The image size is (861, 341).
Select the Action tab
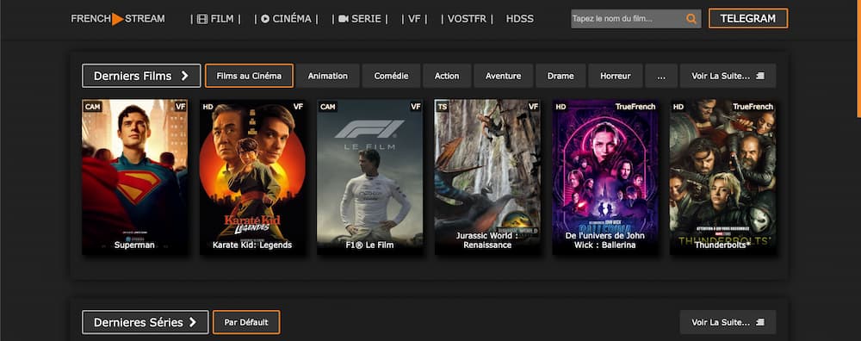(x=447, y=76)
